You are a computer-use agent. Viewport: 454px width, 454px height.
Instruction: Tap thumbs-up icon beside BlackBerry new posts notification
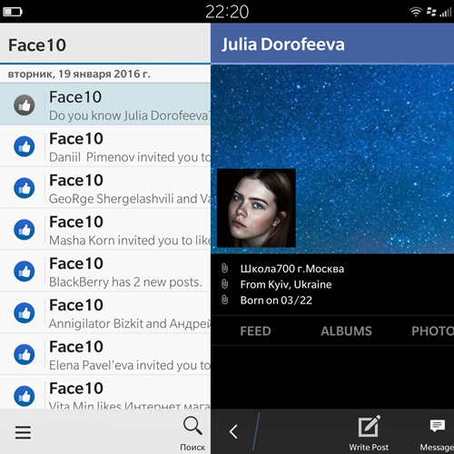(25, 271)
